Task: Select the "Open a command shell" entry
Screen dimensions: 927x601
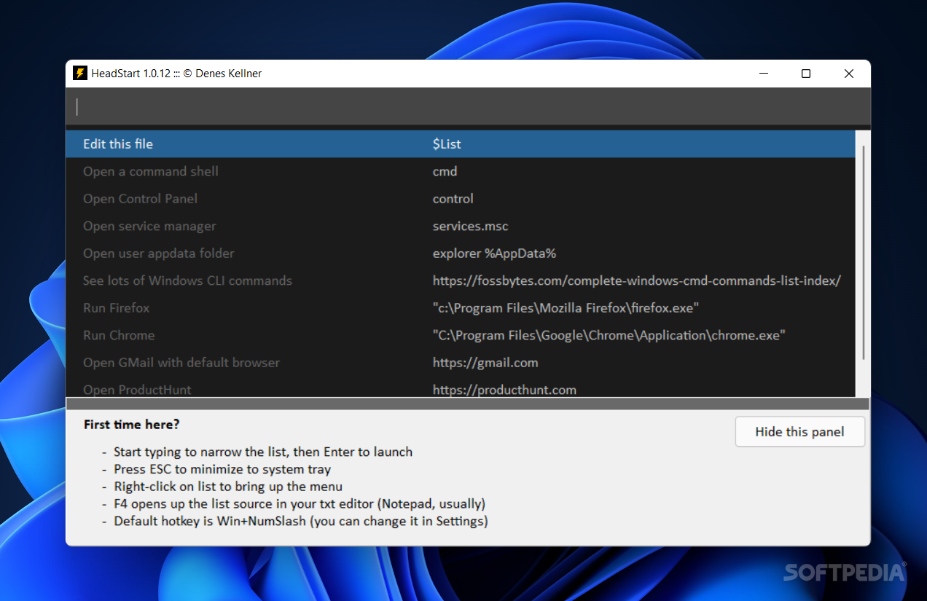Action: [x=460, y=171]
